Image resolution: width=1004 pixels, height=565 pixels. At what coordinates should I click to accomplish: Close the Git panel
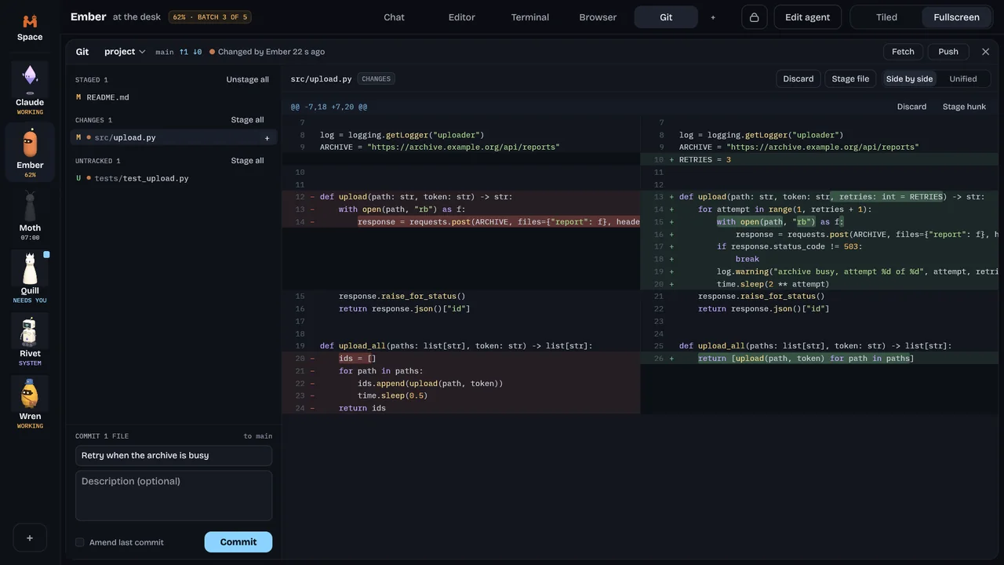[x=986, y=52]
